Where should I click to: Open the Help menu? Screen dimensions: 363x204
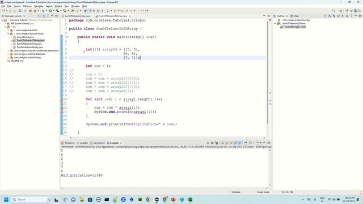point(85,6)
